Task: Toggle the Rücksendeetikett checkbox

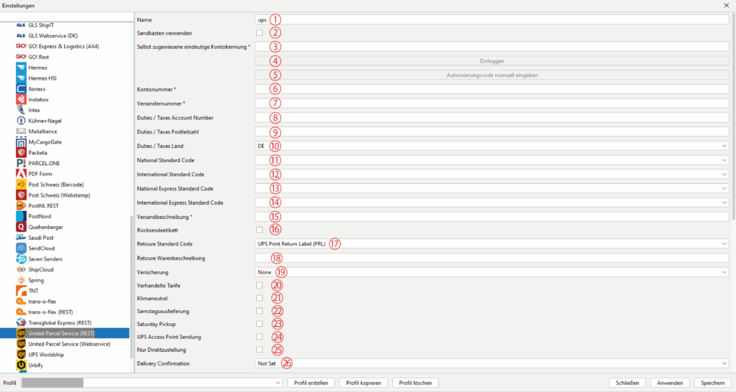Action: tap(259, 230)
